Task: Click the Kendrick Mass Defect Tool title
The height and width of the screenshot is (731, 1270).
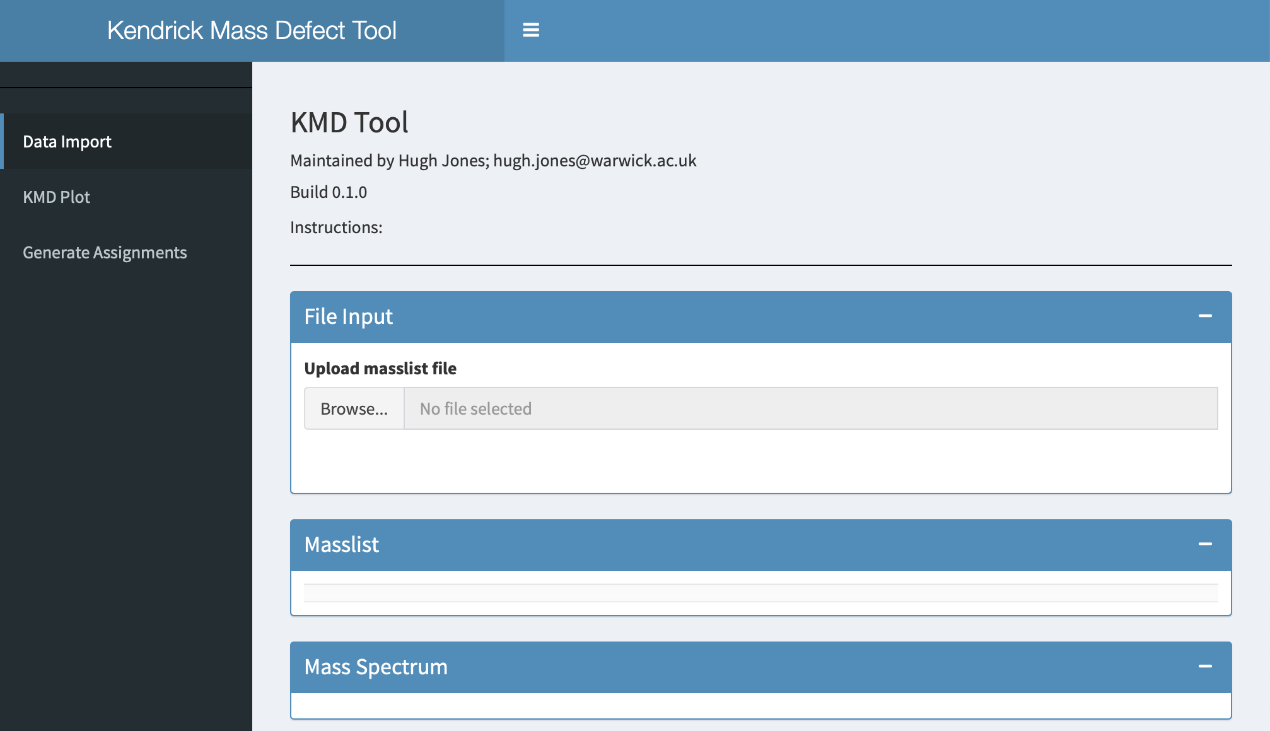Action: tap(252, 30)
